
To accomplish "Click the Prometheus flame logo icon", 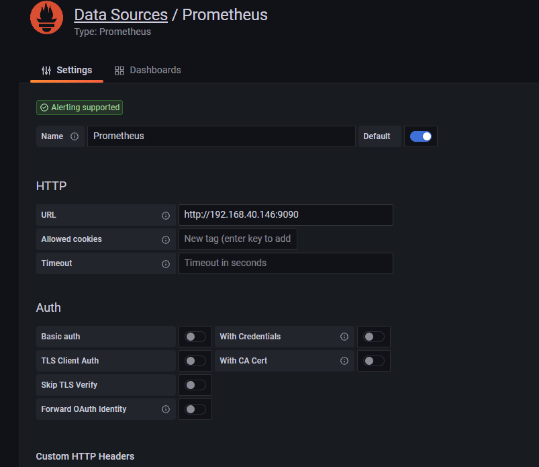I will coord(46,17).
